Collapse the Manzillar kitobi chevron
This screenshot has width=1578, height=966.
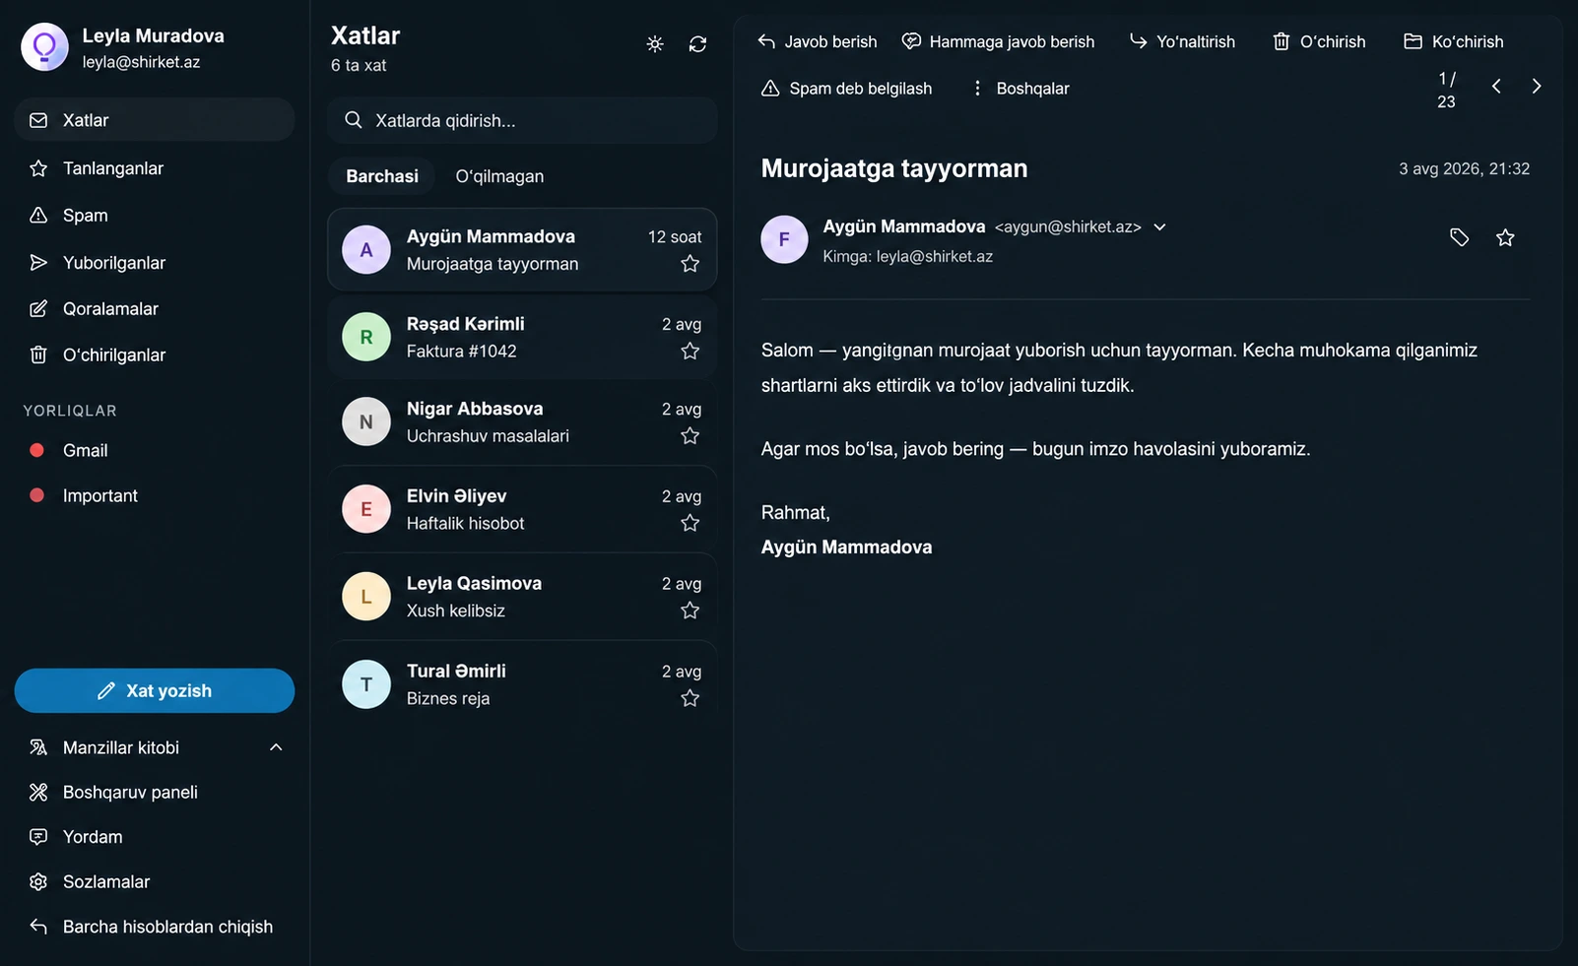pyautogui.click(x=276, y=747)
